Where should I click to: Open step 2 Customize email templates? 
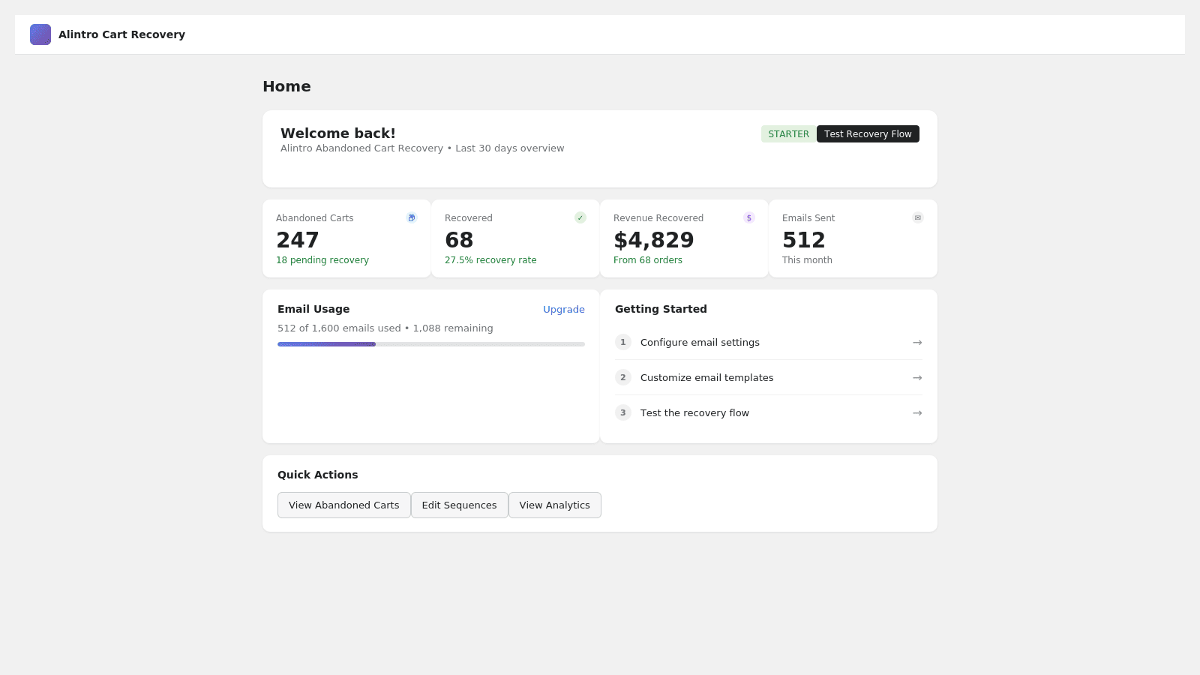pos(706,378)
